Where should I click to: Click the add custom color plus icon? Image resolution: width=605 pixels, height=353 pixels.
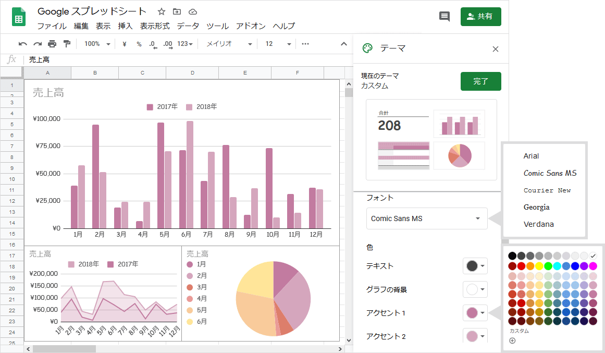click(x=512, y=341)
